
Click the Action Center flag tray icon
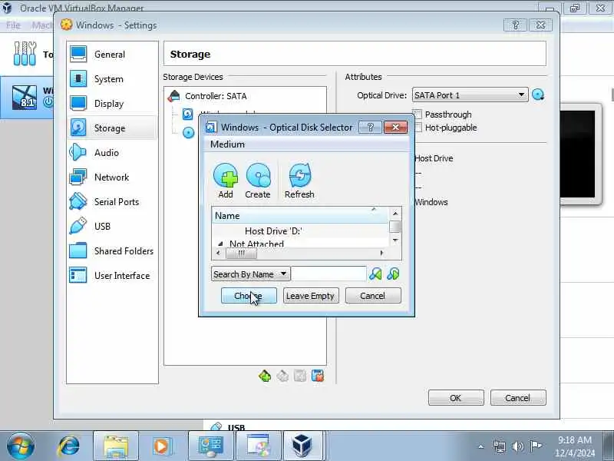(536, 446)
